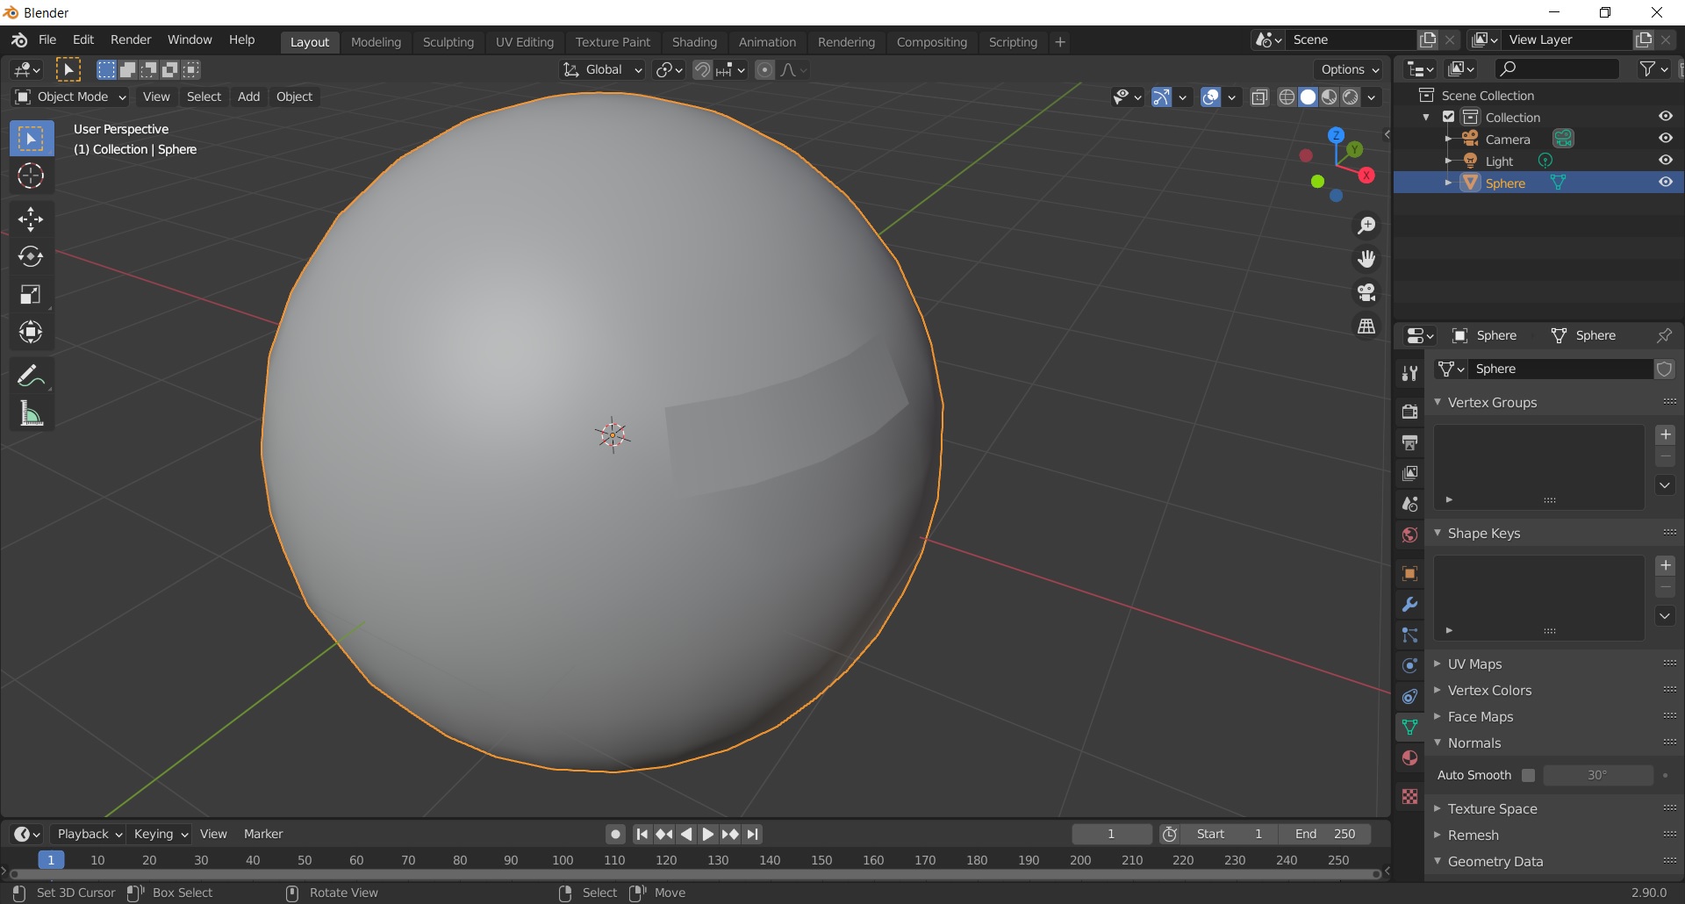Open the Texture checkerboard properties tab

coord(1409,796)
